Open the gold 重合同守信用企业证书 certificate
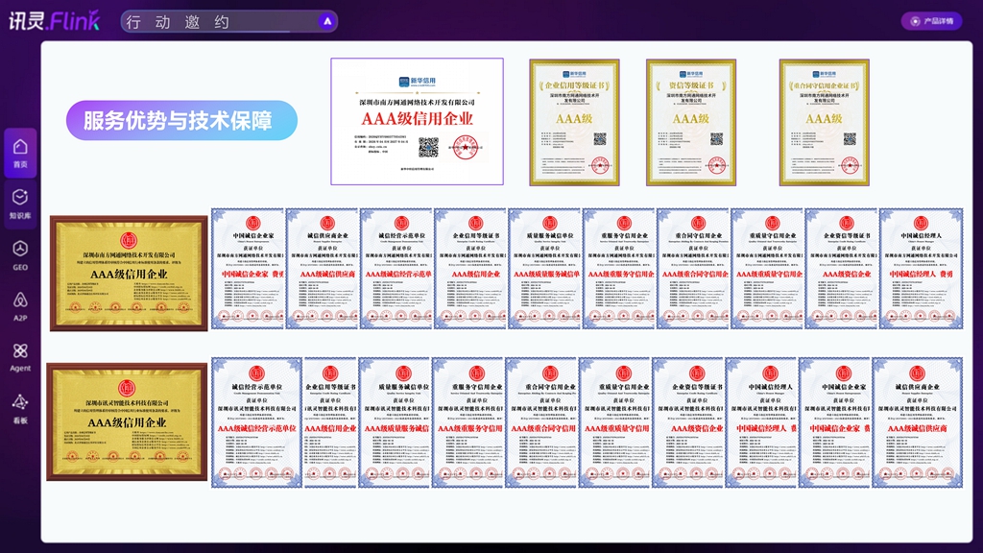The width and height of the screenshot is (983, 553). pyautogui.click(x=825, y=122)
